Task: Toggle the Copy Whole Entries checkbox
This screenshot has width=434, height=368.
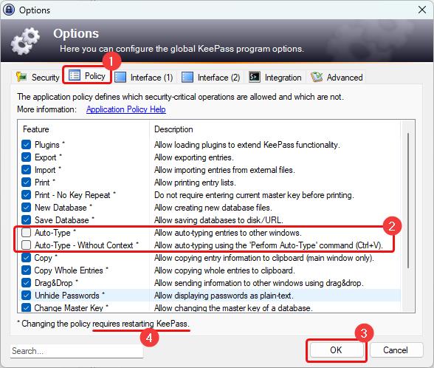Action: (27, 270)
